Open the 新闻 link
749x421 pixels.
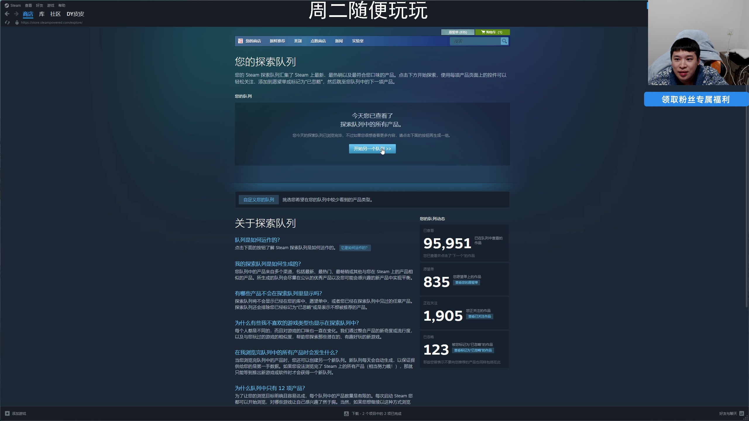point(339,41)
